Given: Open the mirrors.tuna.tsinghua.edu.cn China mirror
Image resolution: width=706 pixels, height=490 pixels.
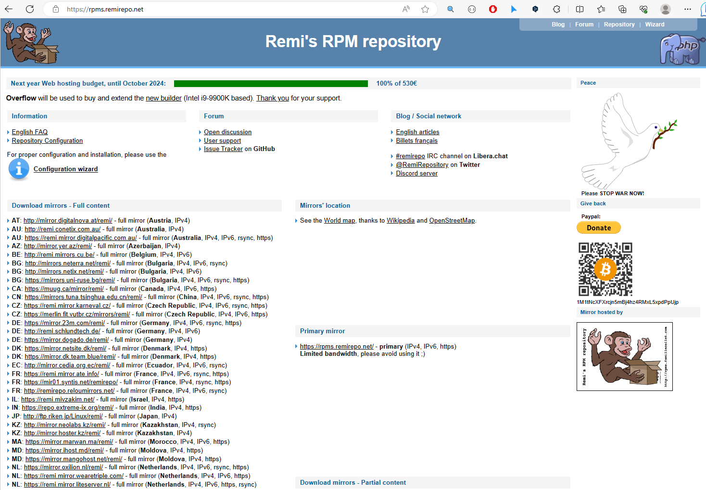Looking at the screenshot, I should (83, 297).
